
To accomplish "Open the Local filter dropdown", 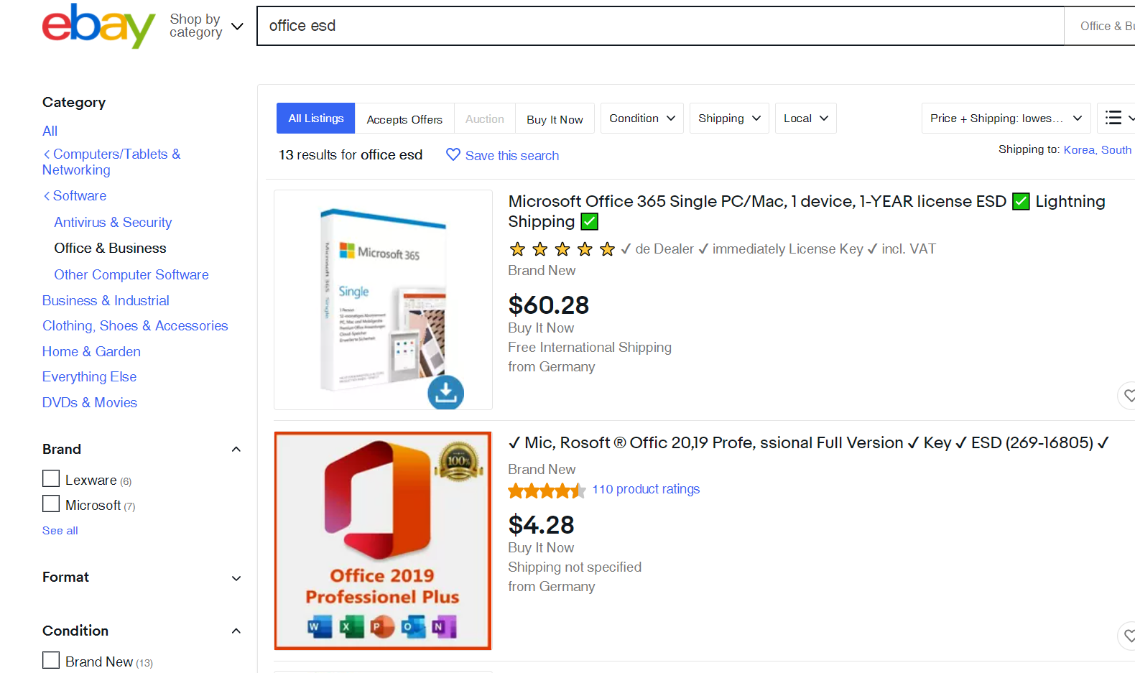I will pyautogui.click(x=805, y=119).
